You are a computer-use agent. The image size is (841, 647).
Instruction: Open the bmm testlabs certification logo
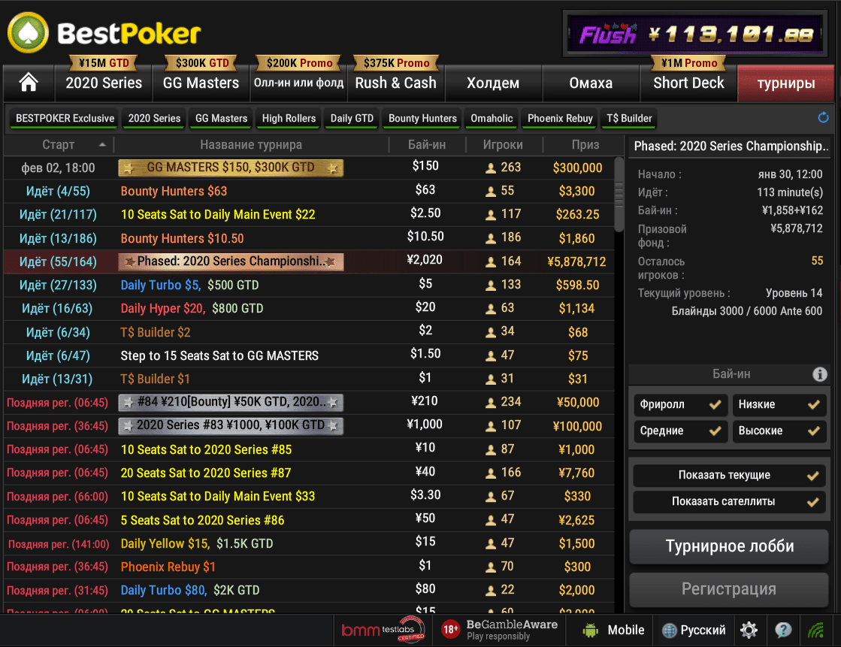click(x=383, y=629)
